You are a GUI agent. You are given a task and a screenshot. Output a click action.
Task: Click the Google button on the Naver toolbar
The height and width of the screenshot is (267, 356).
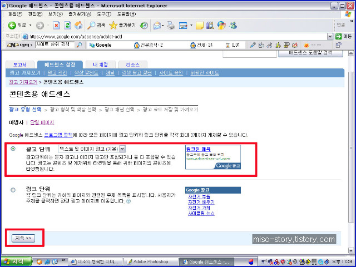click(x=100, y=45)
